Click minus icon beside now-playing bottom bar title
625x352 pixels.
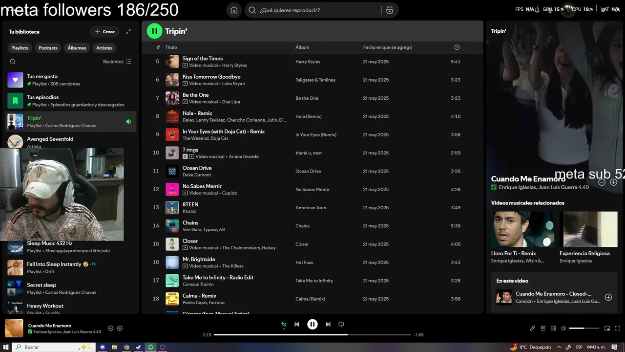pos(111,329)
